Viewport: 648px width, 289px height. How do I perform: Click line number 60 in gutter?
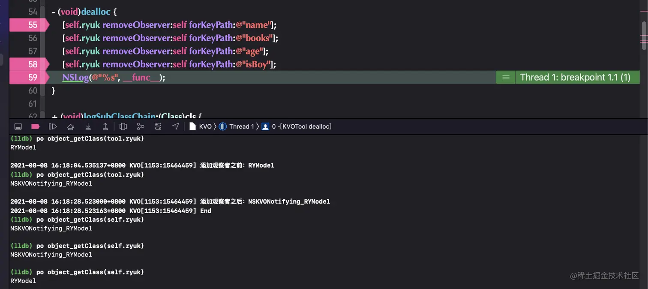point(33,90)
